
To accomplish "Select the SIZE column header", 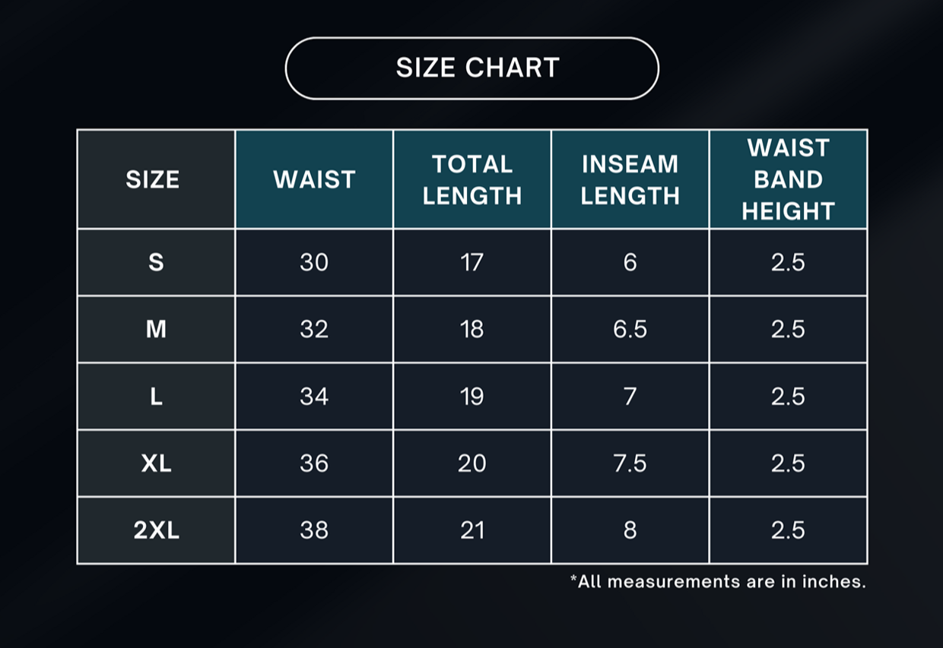I will 153,180.
